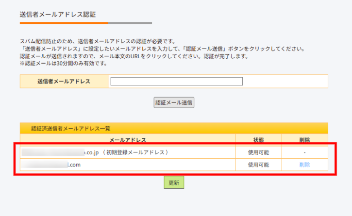
Task: Click the 送信者メールアドレス field label
Action: pyautogui.click(x=64, y=82)
